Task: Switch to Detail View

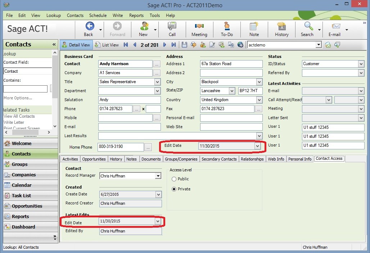Action: click(x=76, y=45)
